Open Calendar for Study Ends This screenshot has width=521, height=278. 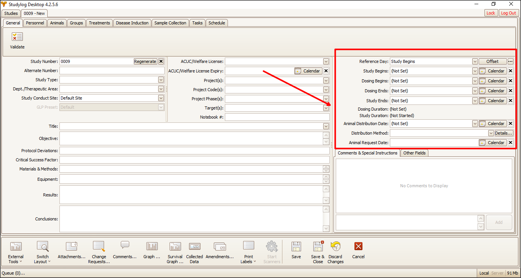[x=493, y=101]
